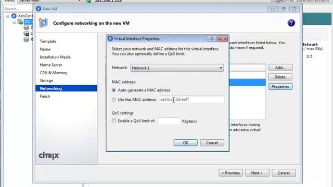Go to the CPU & Memory step
The width and height of the screenshot is (333, 187).
point(54,73)
